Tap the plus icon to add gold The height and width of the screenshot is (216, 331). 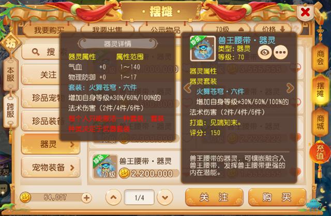tap(86, 198)
